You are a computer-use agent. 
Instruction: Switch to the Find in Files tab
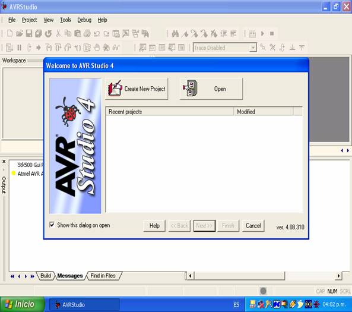click(x=103, y=276)
